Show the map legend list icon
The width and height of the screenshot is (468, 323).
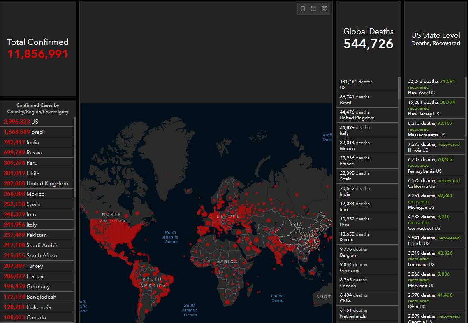313,9
